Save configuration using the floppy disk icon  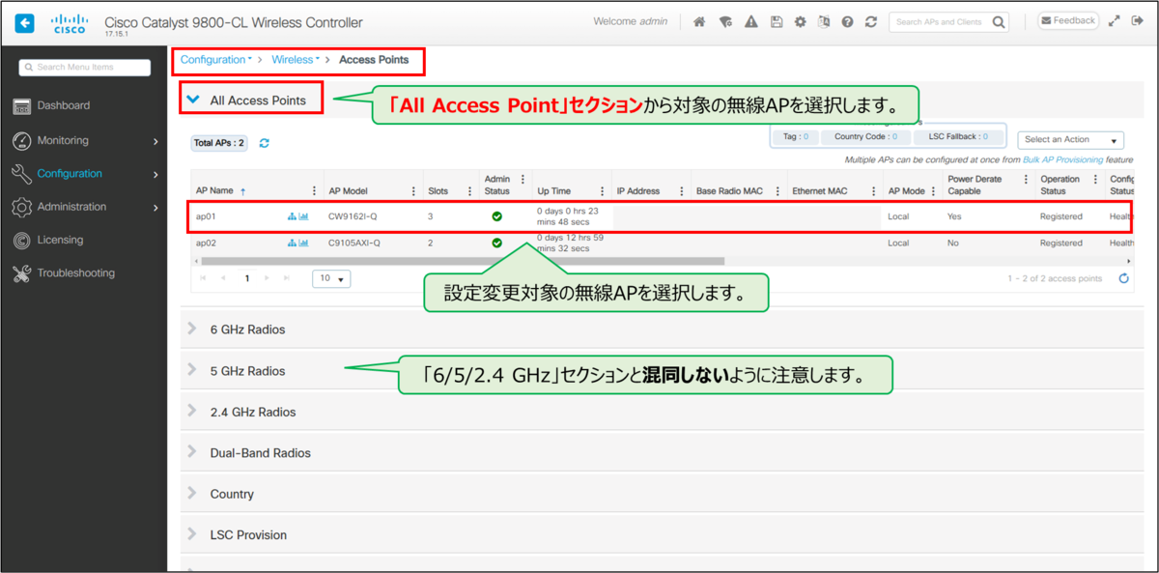point(777,20)
